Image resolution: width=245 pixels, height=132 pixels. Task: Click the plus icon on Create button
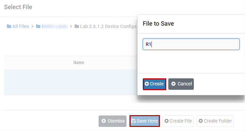tap(147, 84)
